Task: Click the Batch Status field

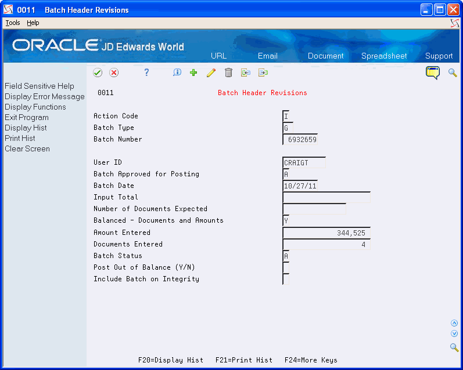Action: pos(286,256)
